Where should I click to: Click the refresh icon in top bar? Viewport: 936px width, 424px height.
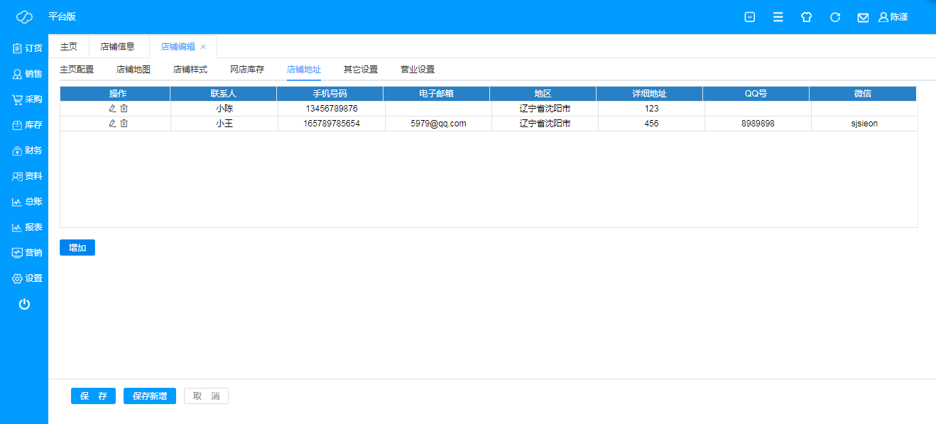point(835,17)
